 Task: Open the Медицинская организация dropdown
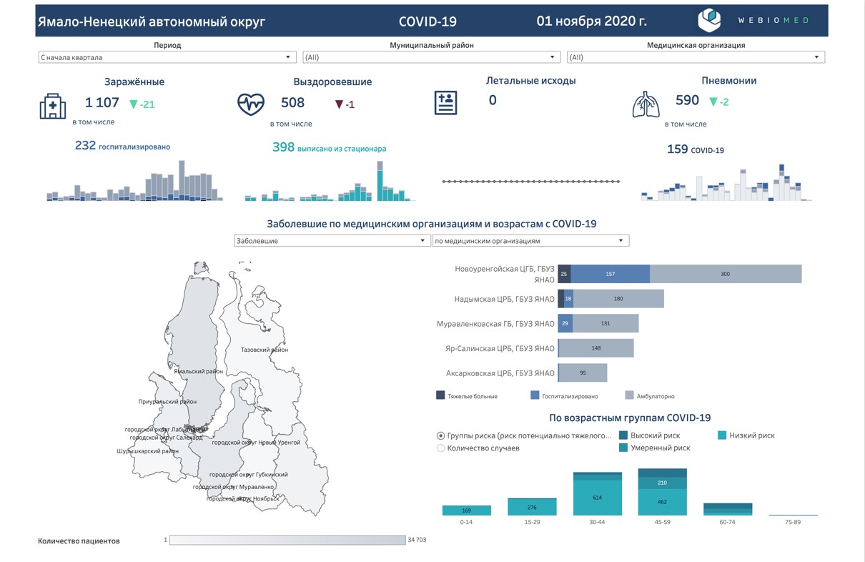[x=696, y=57]
